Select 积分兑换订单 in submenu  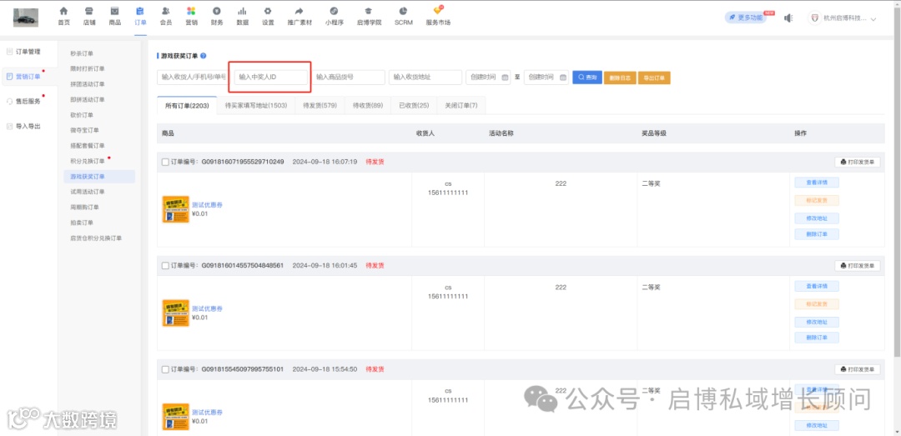pyautogui.click(x=88, y=161)
